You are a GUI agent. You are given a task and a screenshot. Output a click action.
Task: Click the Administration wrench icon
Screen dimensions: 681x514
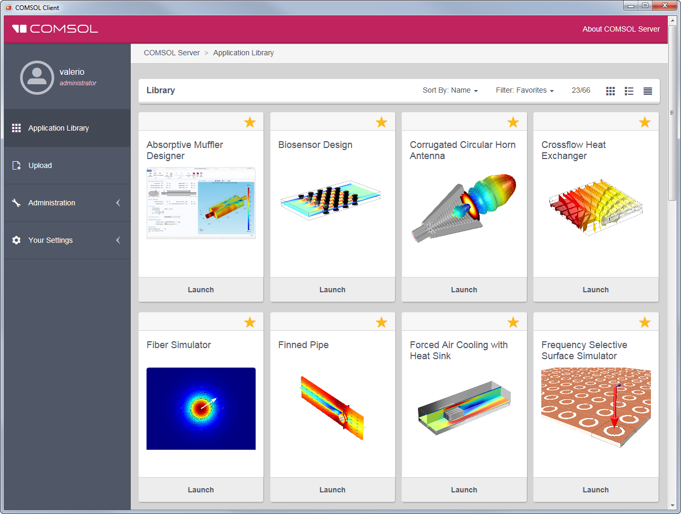coord(16,203)
